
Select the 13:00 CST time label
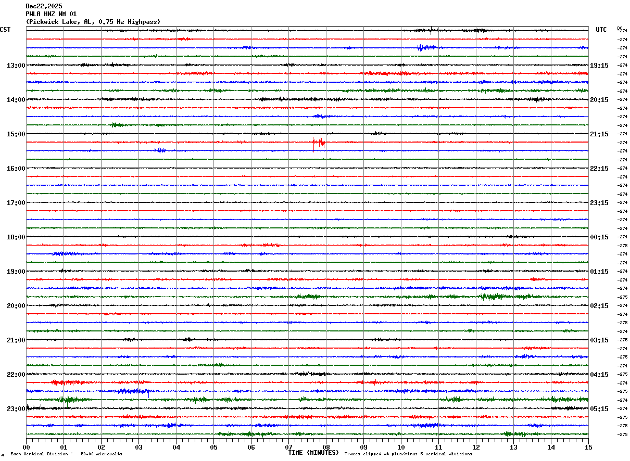click(x=16, y=66)
